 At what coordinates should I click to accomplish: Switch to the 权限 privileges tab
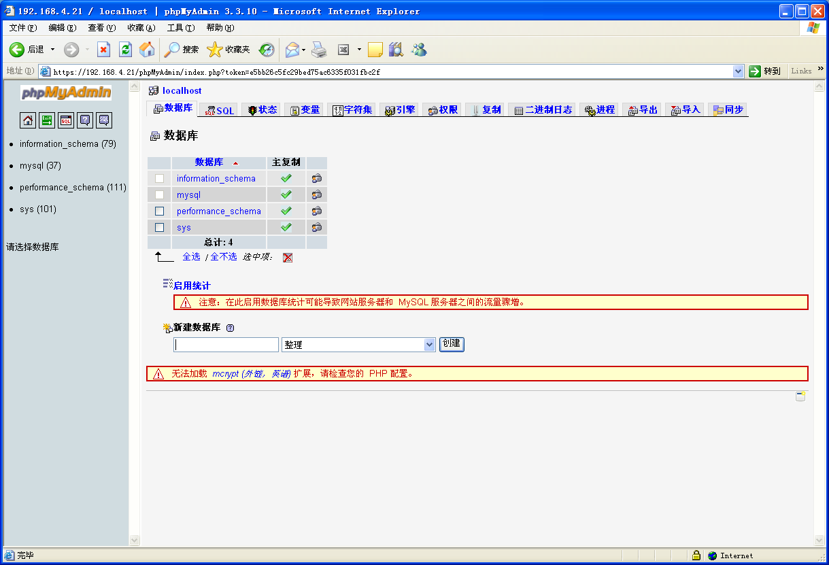[x=442, y=110]
